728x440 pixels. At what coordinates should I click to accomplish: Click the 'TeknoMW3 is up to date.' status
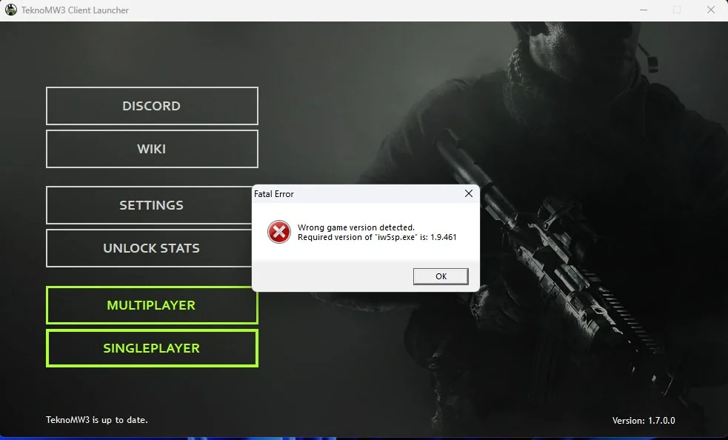(x=96, y=419)
